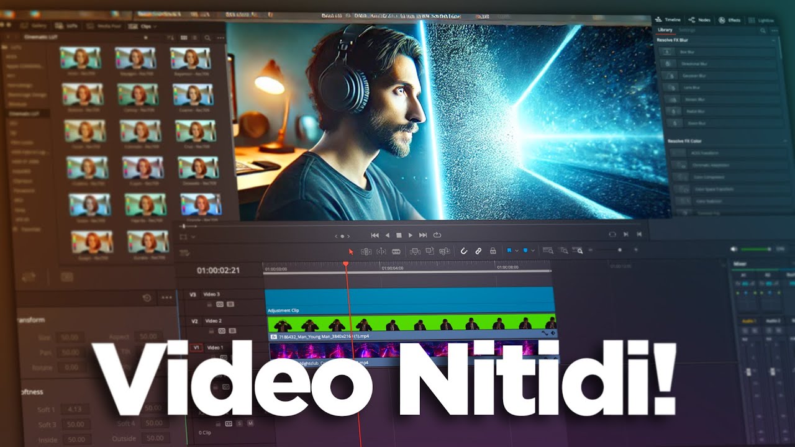Toggle Position Lock padlock icon

tap(493, 251)
